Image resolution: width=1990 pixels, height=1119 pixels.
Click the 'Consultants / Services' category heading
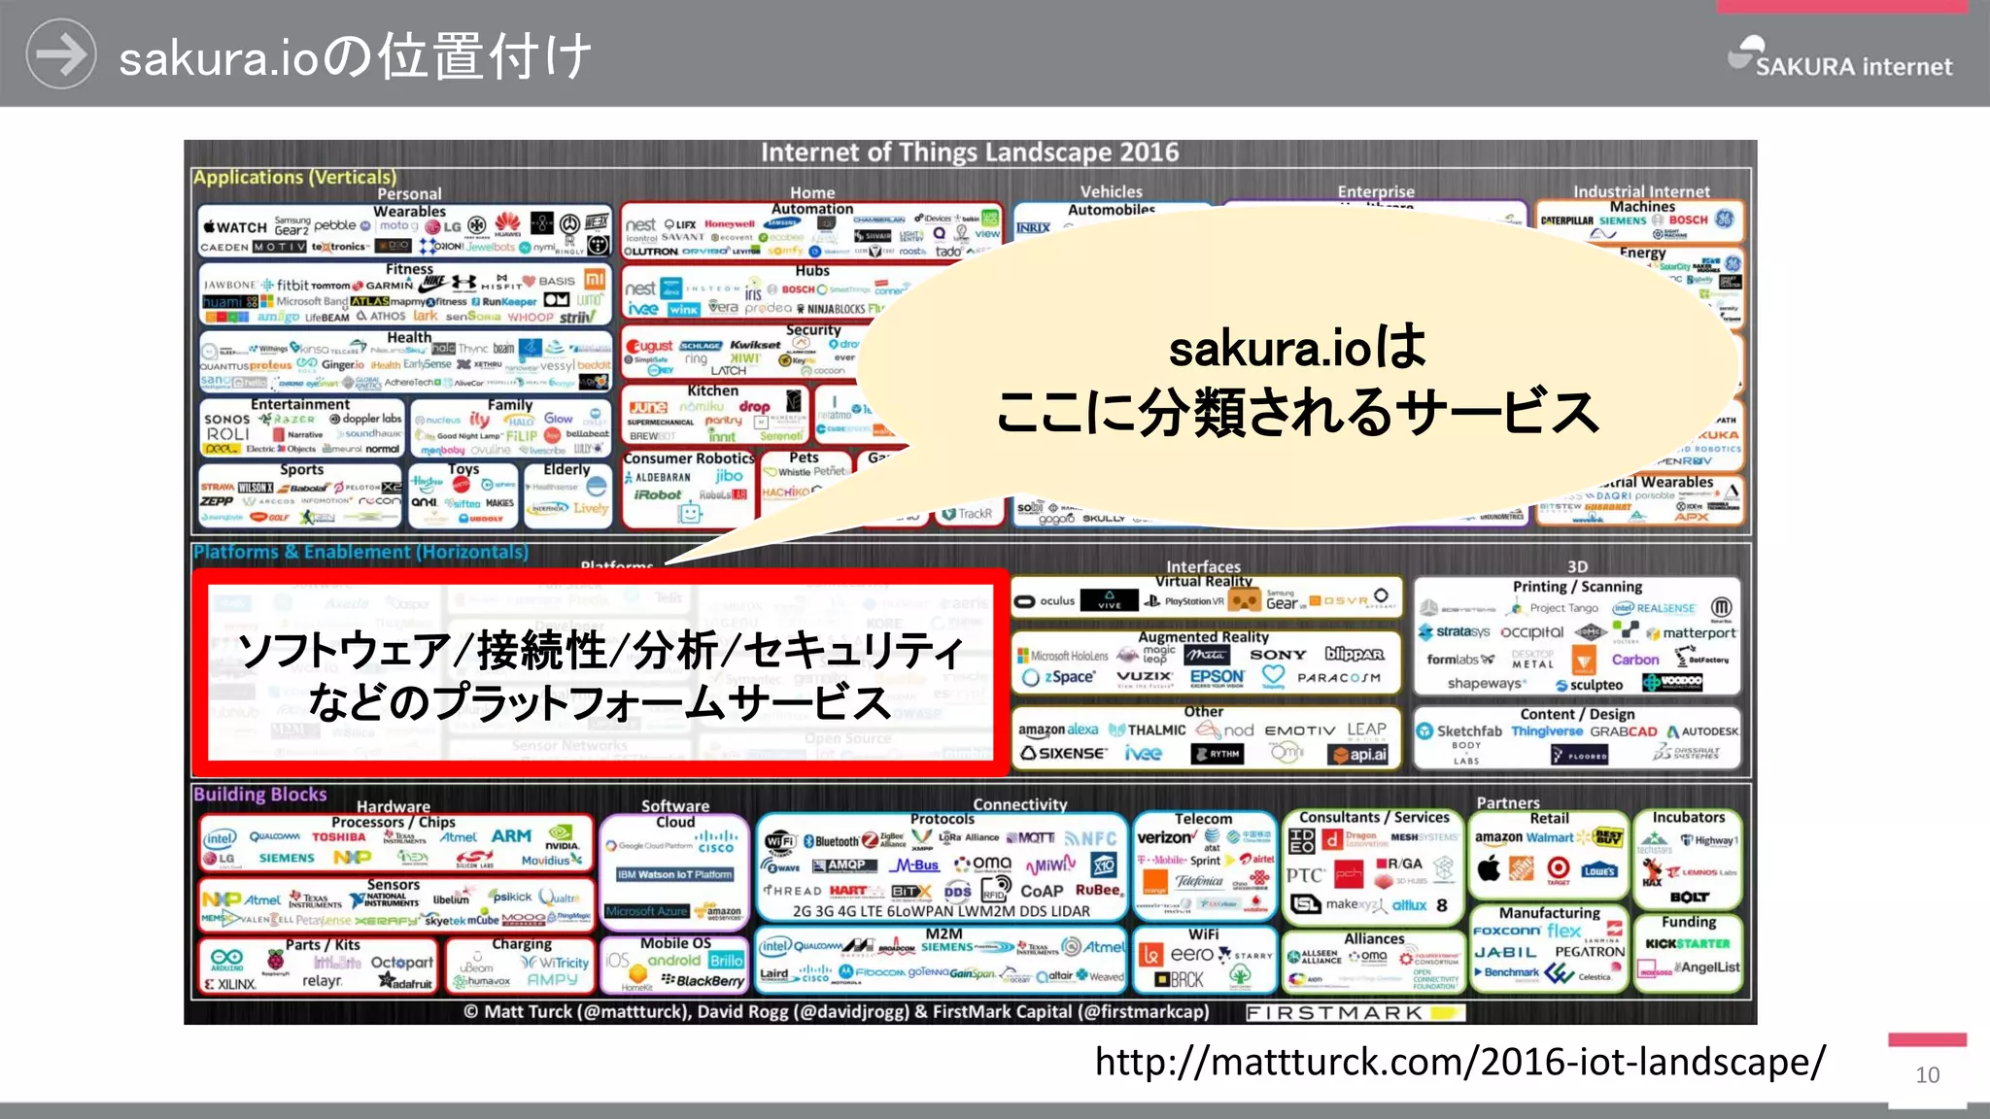(1374, 817)
